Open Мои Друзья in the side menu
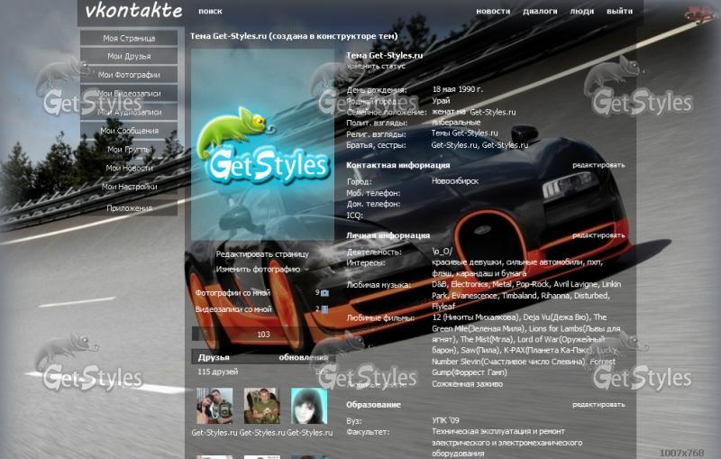 click(129, 56)
